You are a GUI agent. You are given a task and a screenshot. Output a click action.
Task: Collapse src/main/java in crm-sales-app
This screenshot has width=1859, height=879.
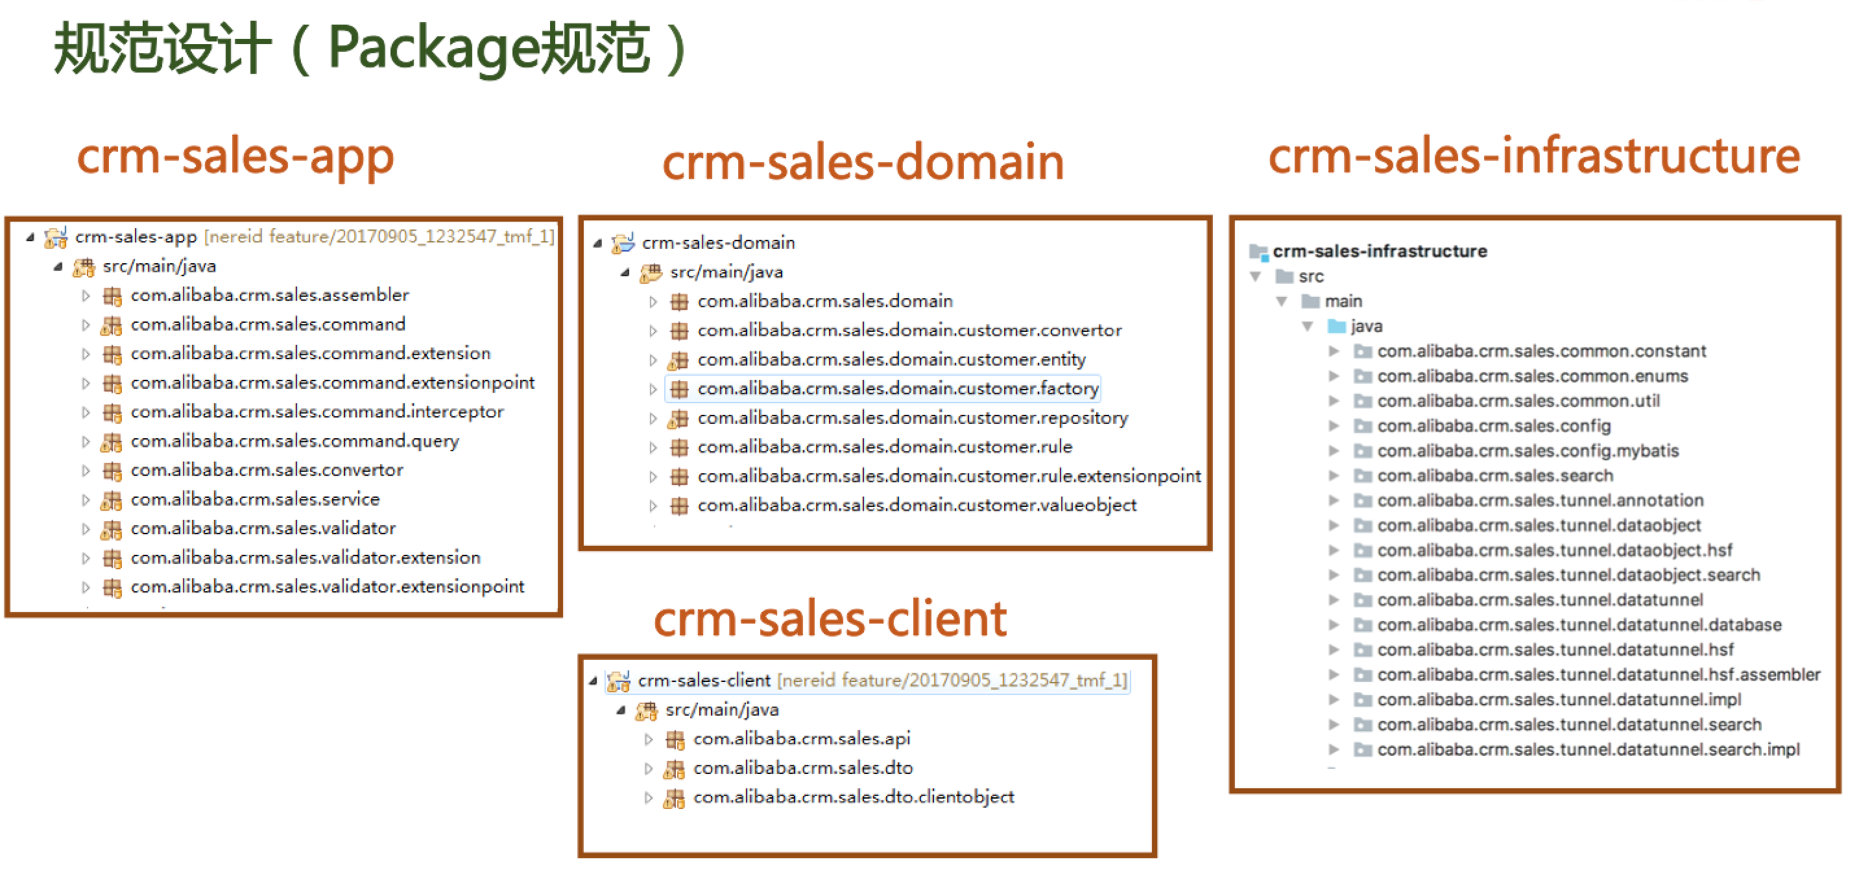[x=58, y=267]
